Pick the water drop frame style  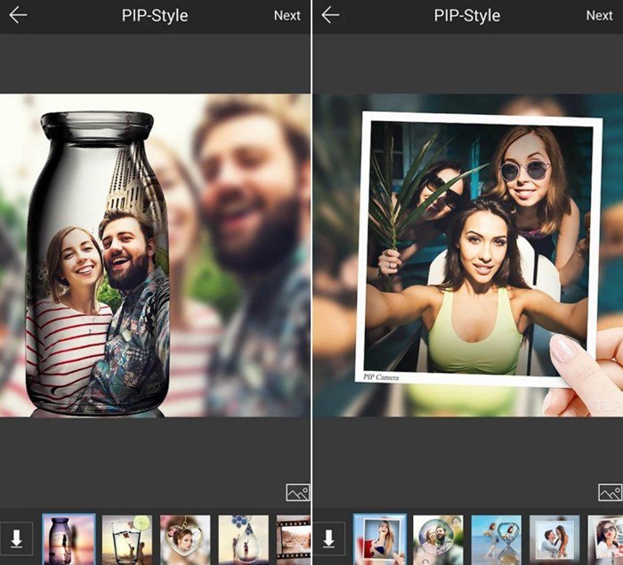(x=243, y=539)
